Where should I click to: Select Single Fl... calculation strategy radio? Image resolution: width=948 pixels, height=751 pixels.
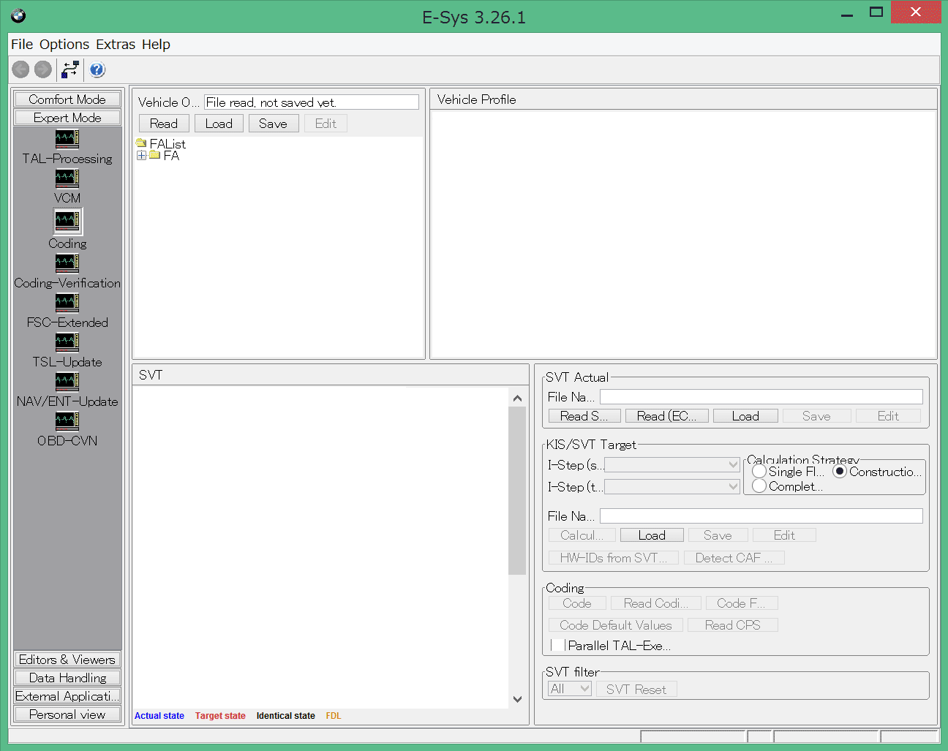pyautogui.click(x=759, y=472)
